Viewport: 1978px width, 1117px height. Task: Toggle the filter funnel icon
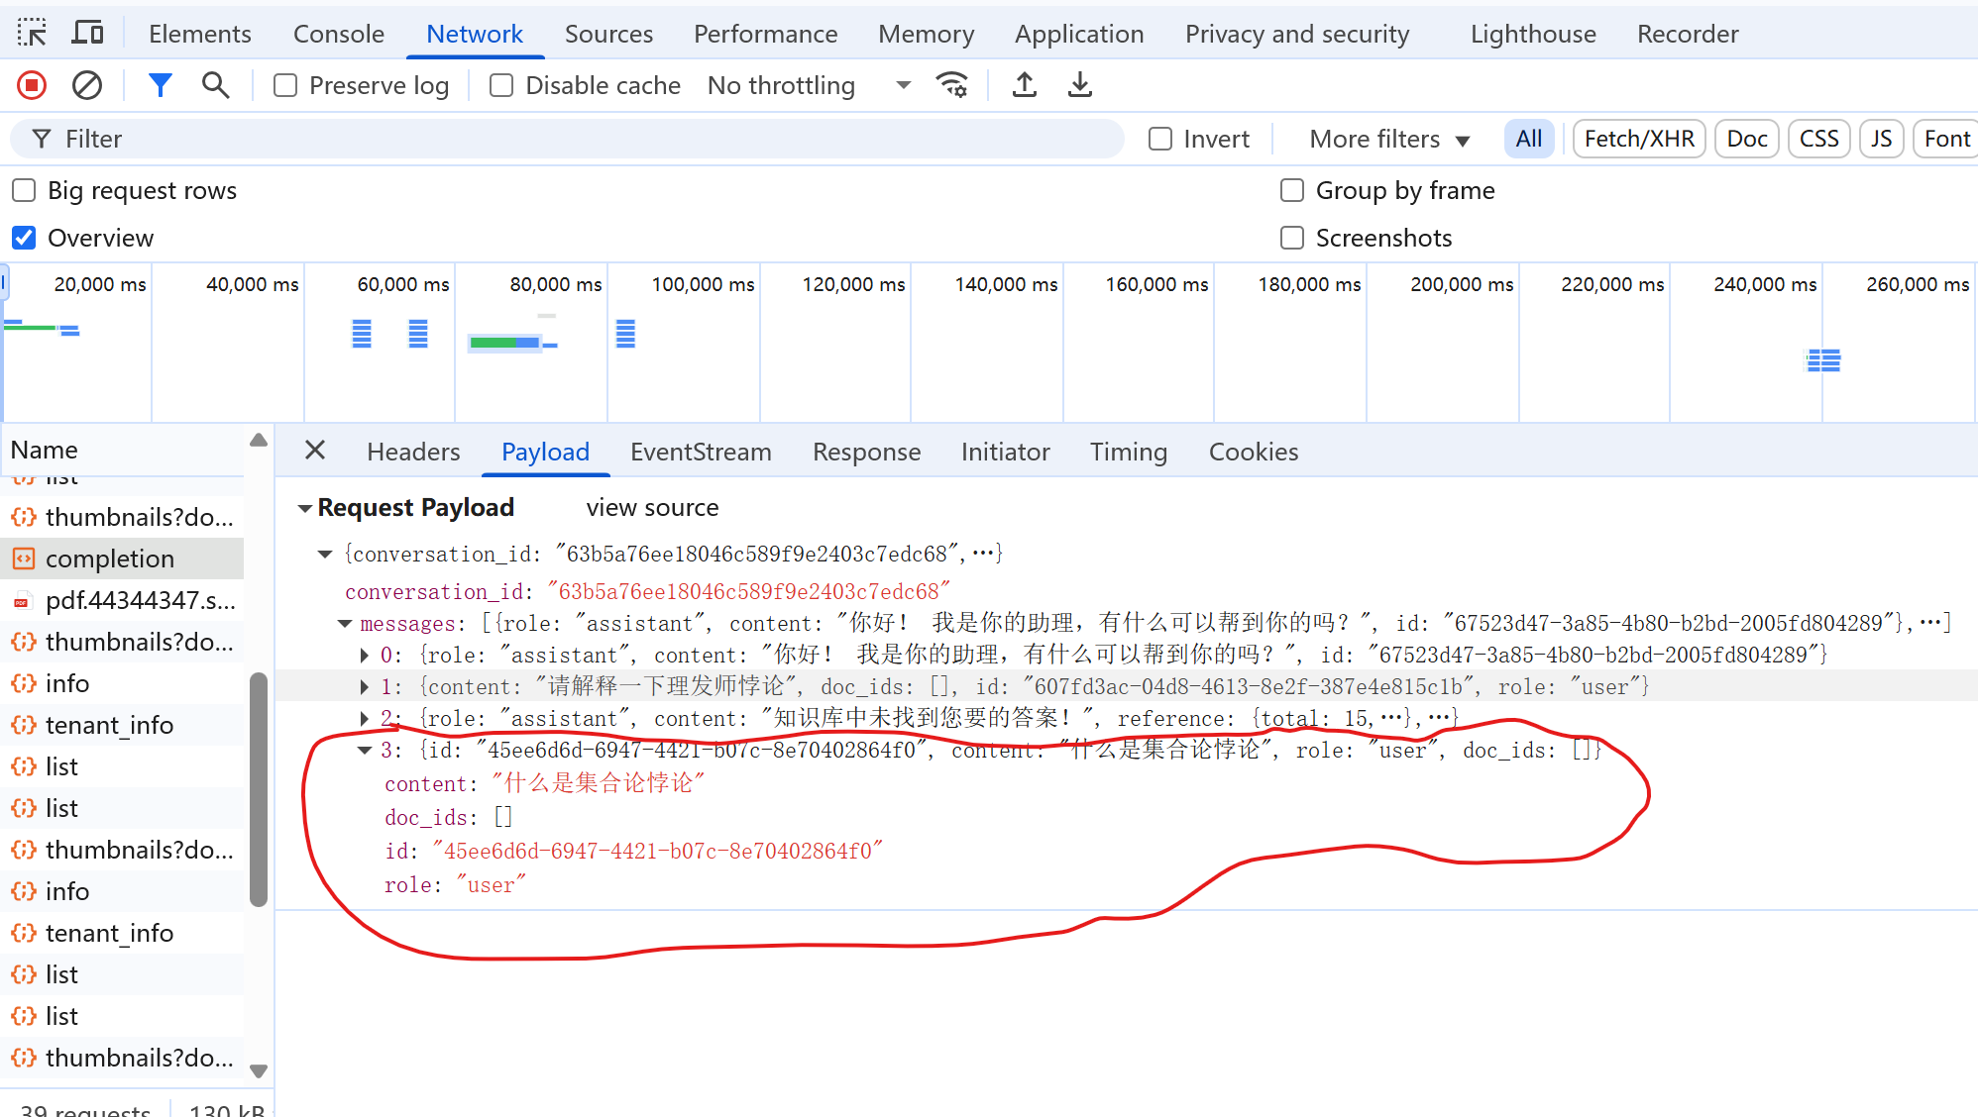click(x=160, y=85)
